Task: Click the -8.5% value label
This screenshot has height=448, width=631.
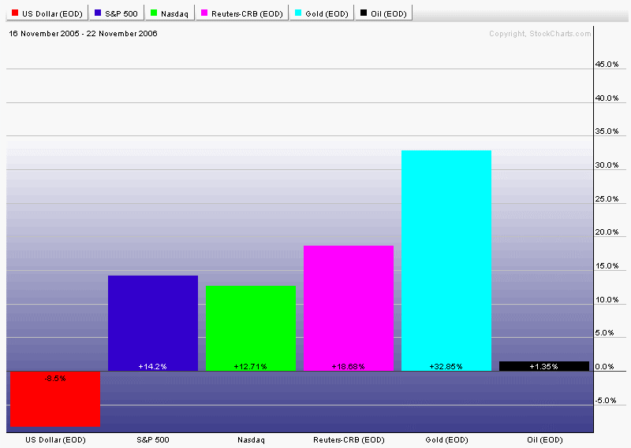Action: [55, 378]
